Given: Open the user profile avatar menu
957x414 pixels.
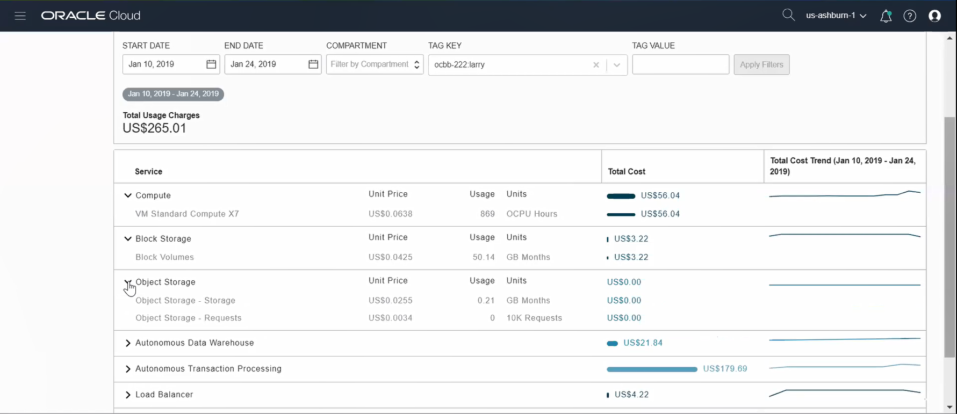Looking at the screenshot, I should click(x=935, y=16).
